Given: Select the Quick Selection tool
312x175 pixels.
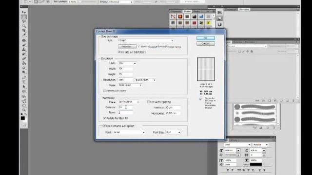Looking at the screenshot, I should coord(24,26).
